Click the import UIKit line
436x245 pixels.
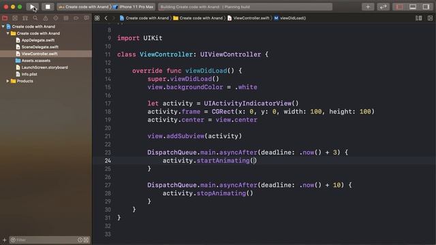point(140,38)
